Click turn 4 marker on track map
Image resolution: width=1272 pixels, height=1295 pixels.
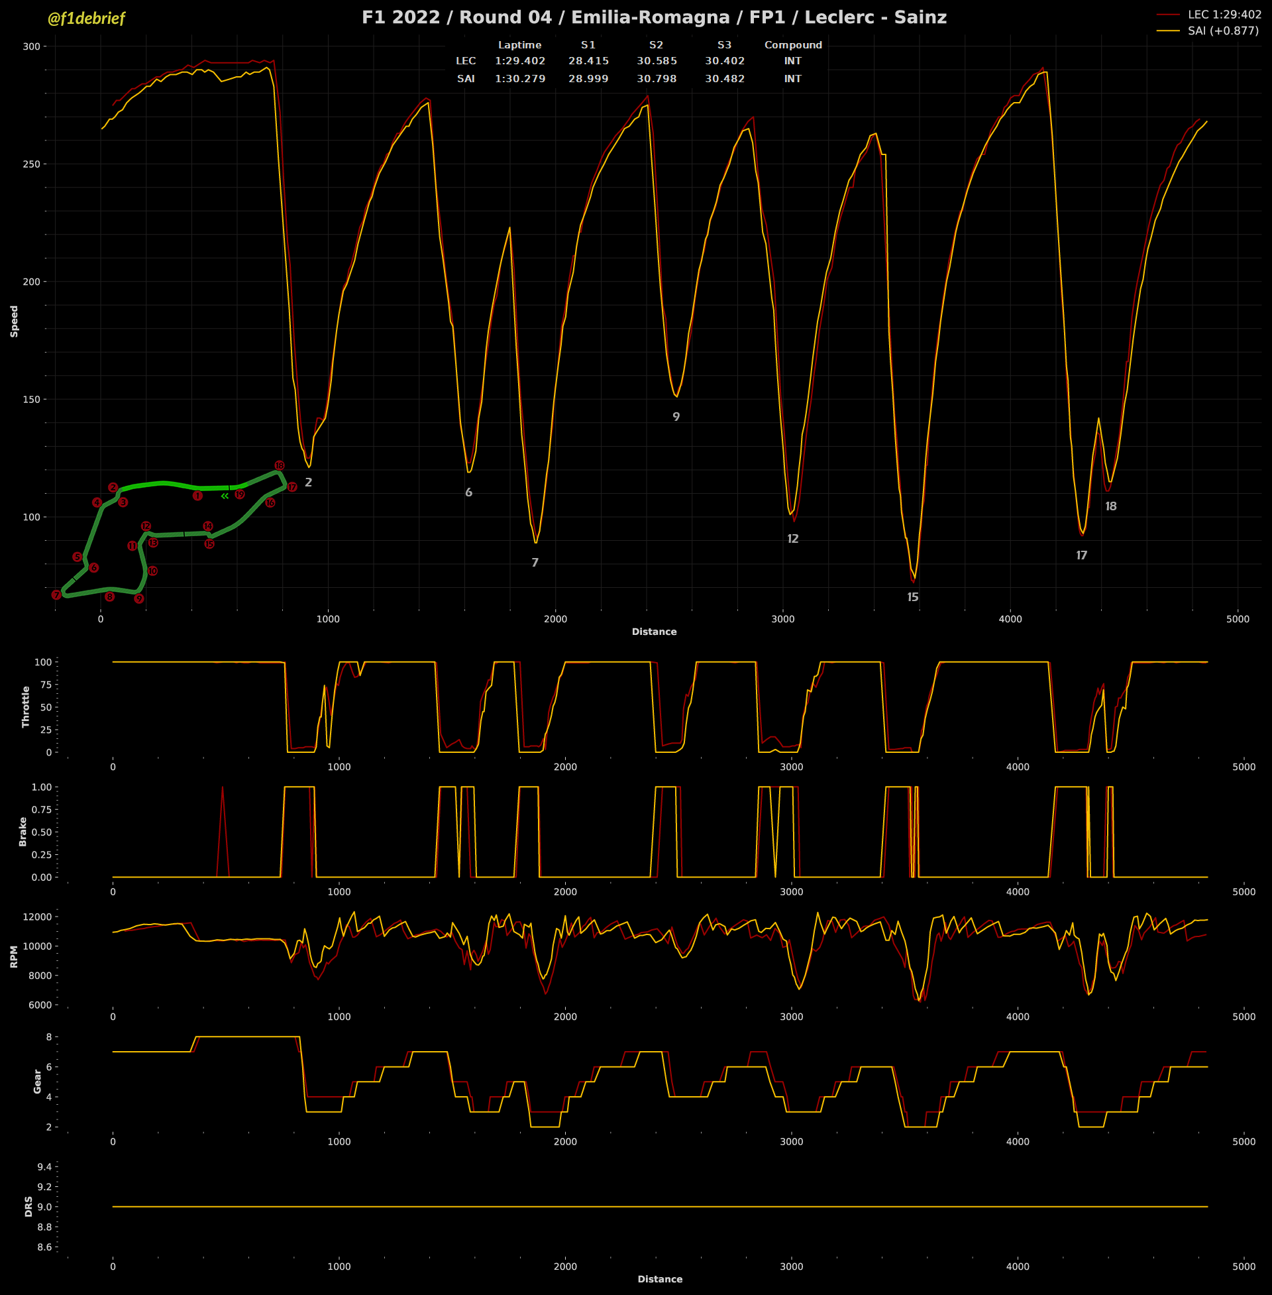97,502
